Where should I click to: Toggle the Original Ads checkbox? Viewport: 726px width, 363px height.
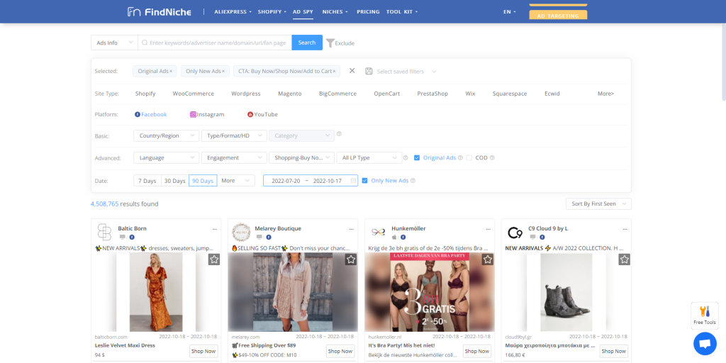417,158
